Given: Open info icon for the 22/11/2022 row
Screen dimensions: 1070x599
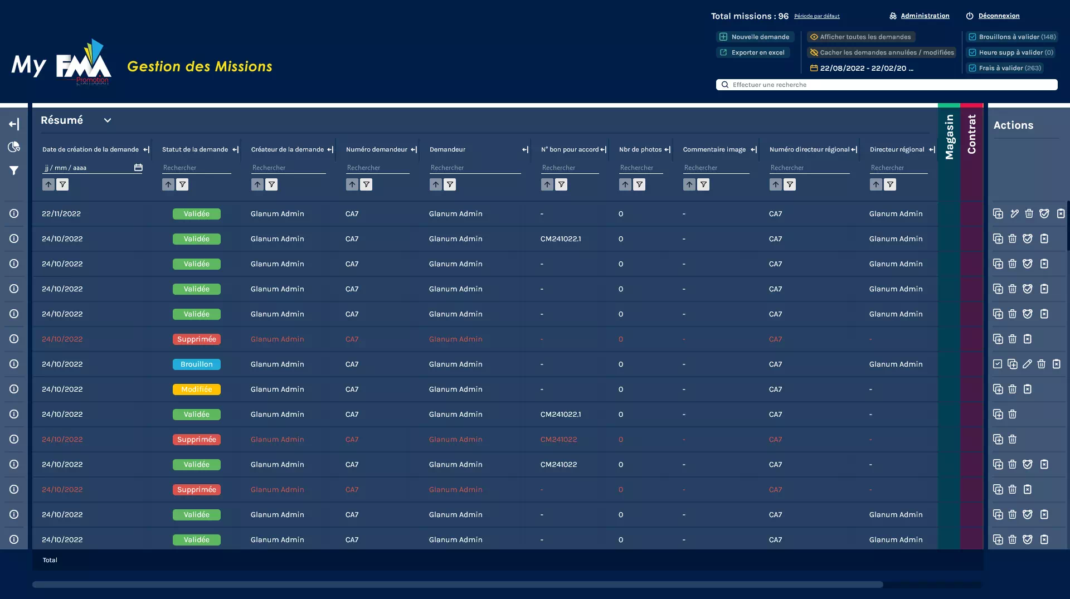Looking at the screenshot, I should pos(14,213).
